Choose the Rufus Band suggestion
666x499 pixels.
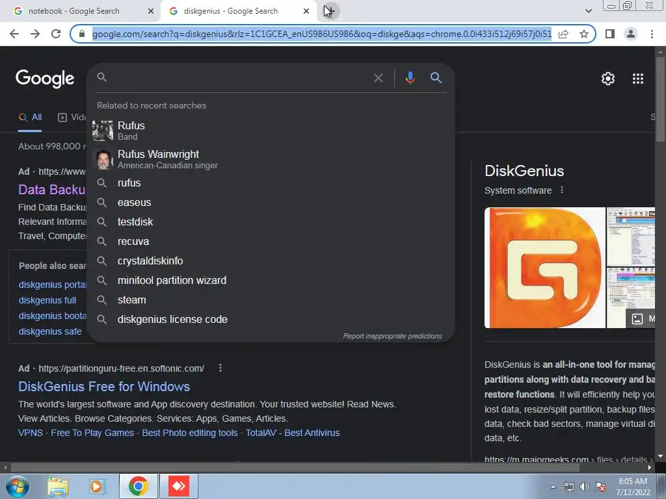point(271,130)
